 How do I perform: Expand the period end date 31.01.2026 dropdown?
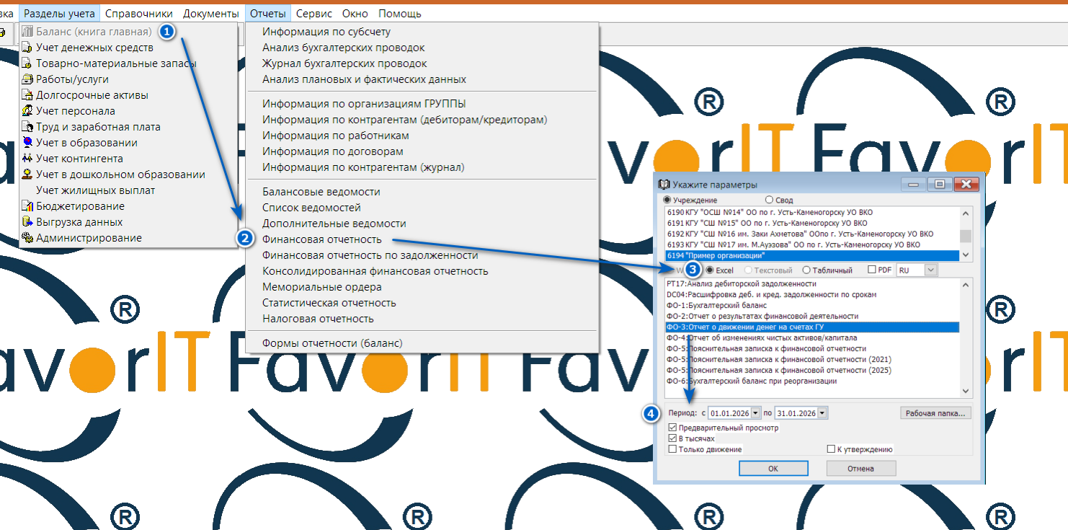coord(822,413)
